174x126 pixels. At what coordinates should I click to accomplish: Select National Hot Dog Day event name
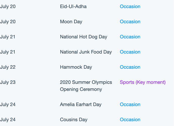pyautogui.click(x=83, y=37)
